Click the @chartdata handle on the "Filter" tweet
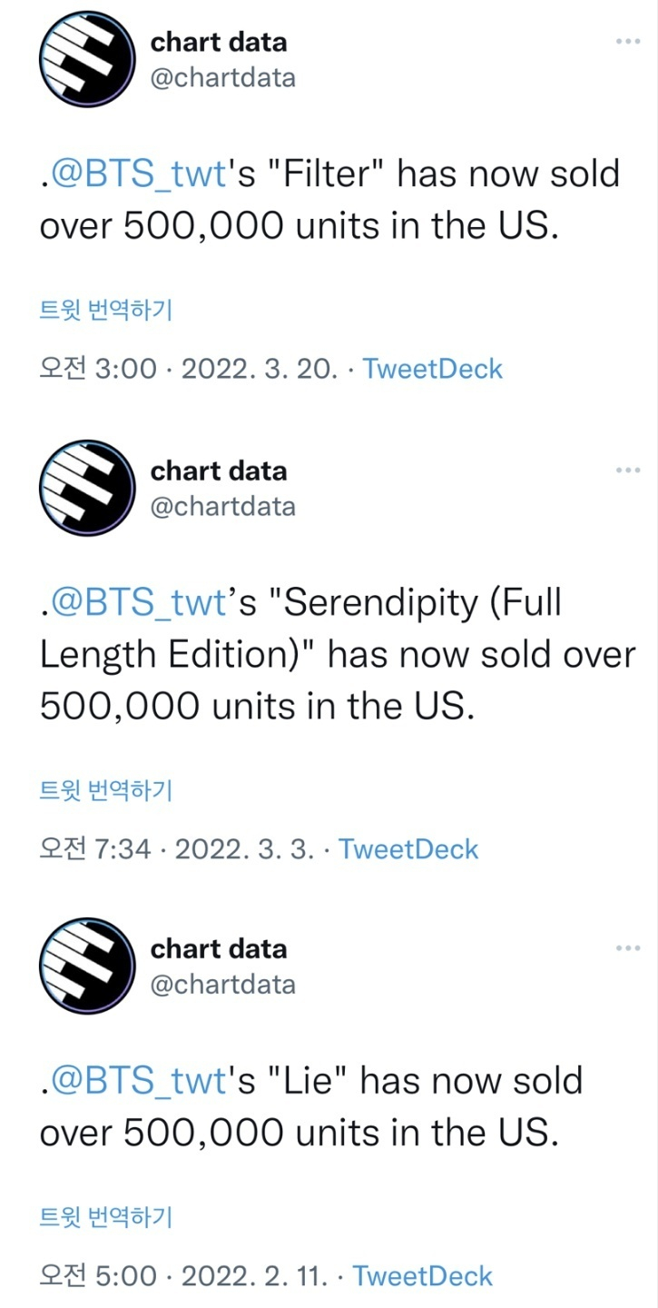 [x=222, y=78]
